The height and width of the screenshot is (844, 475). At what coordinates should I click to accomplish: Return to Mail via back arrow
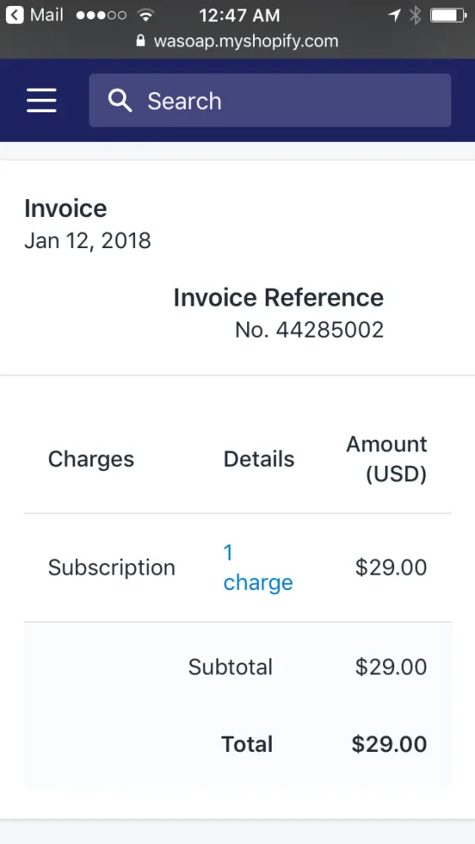[x=14, y=14]
